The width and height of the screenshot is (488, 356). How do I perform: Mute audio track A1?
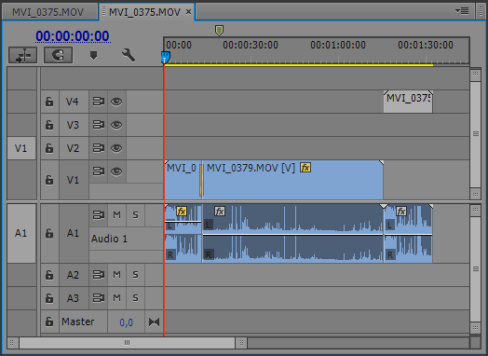pos(116,215)
